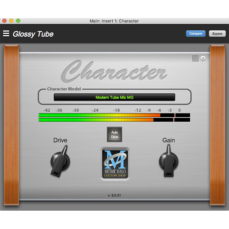Toggle the Bypass button
This screenshot has height=229, width=229.
click(x=217, y=33)
